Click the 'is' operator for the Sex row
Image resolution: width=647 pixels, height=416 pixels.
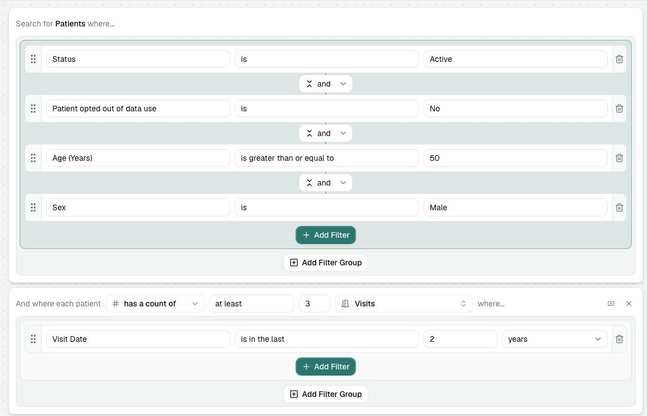326,207
